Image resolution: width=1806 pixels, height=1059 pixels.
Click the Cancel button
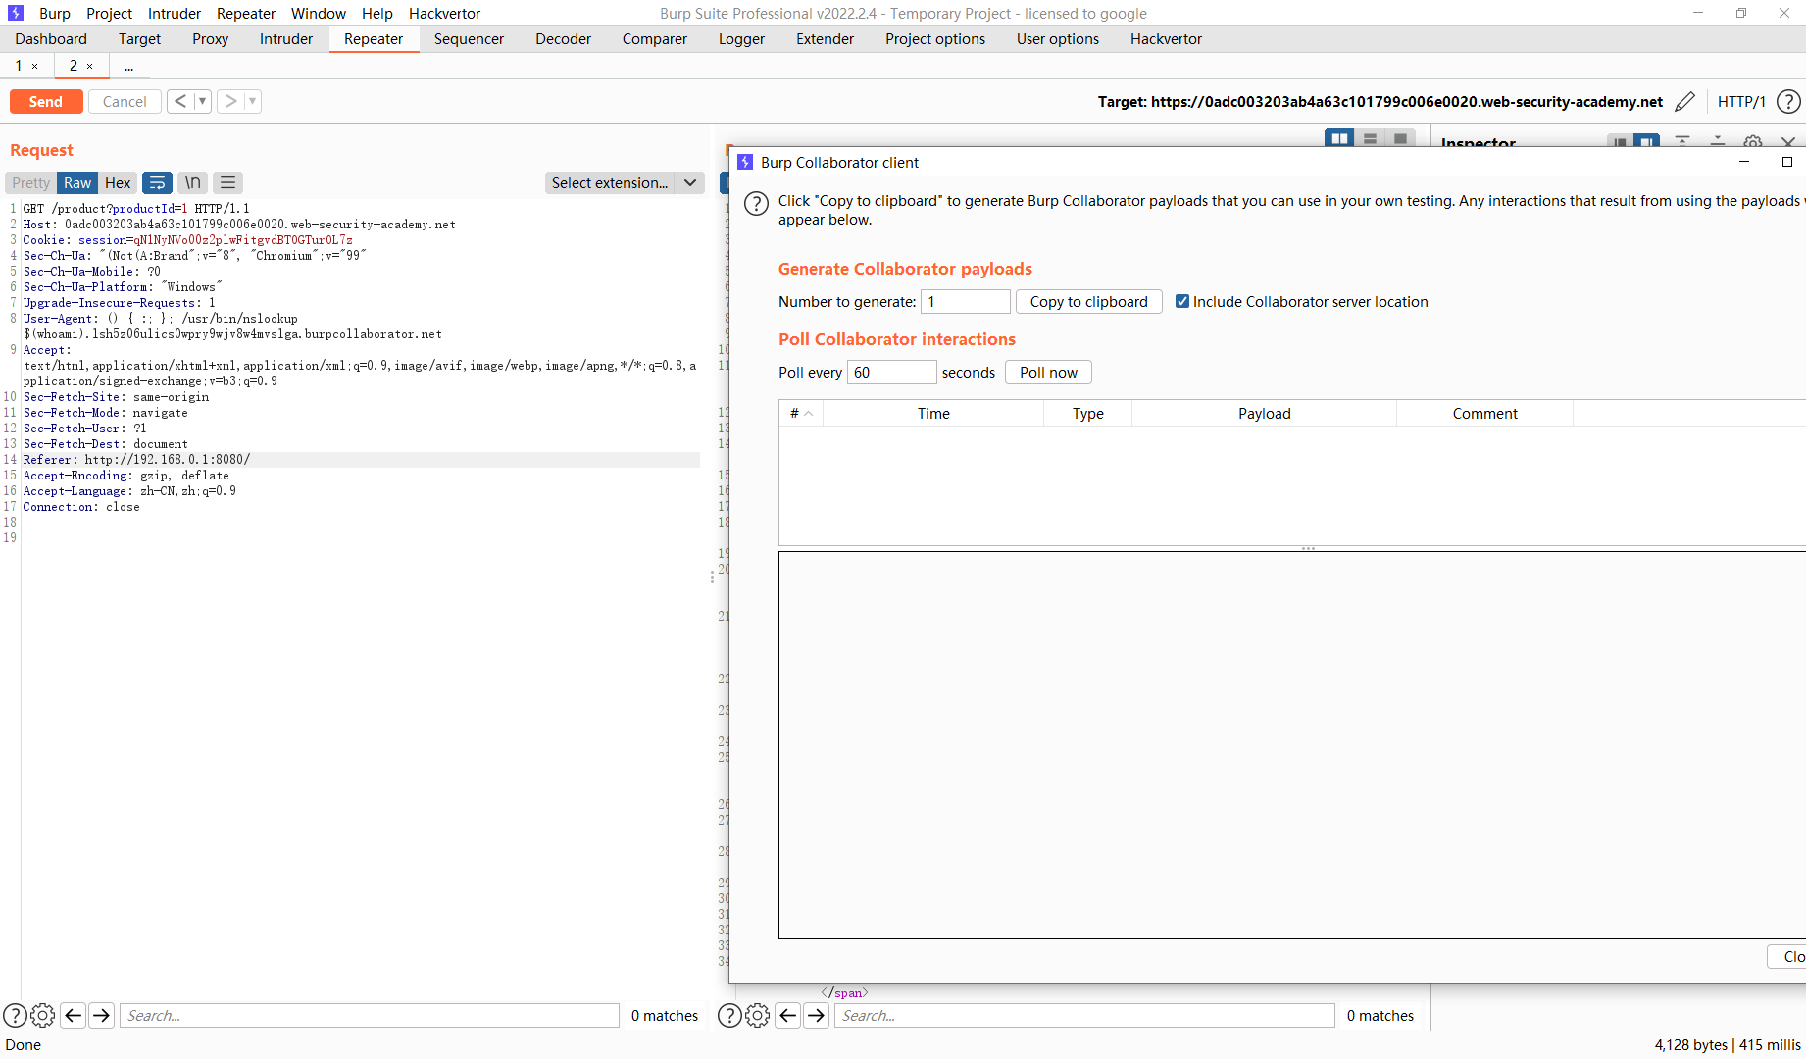pos(125,101)
